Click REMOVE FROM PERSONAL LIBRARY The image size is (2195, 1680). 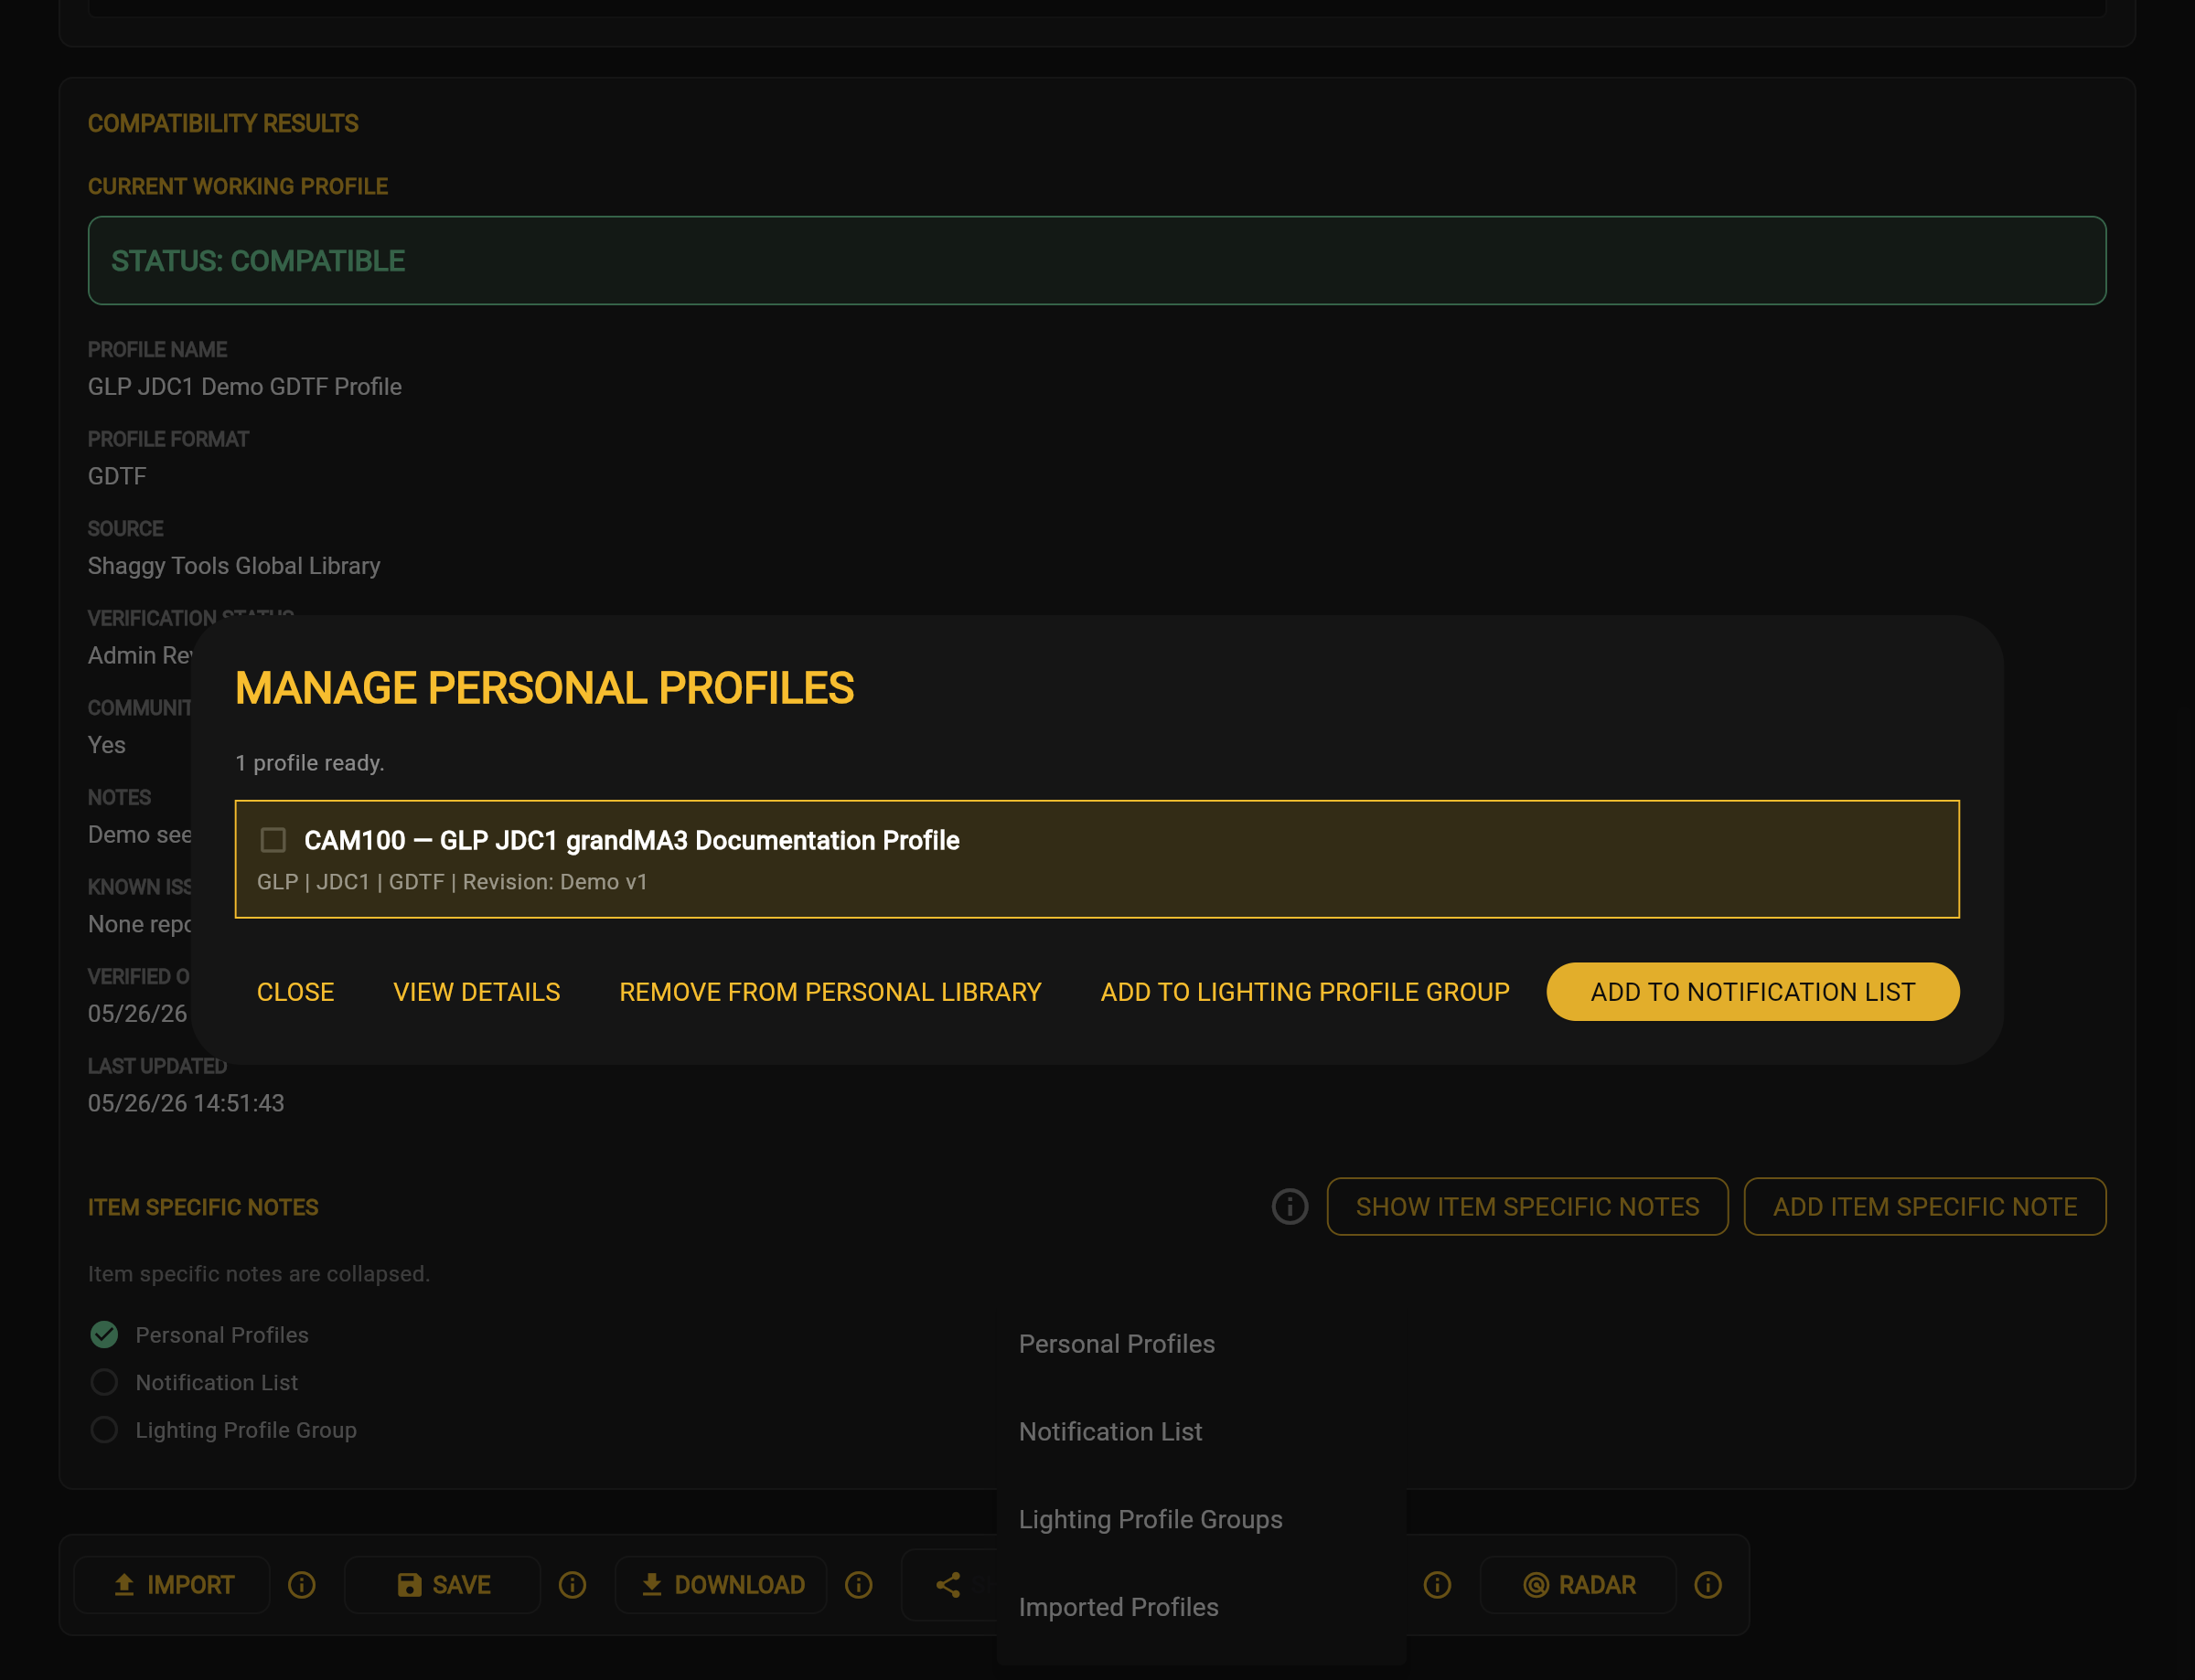830,992
